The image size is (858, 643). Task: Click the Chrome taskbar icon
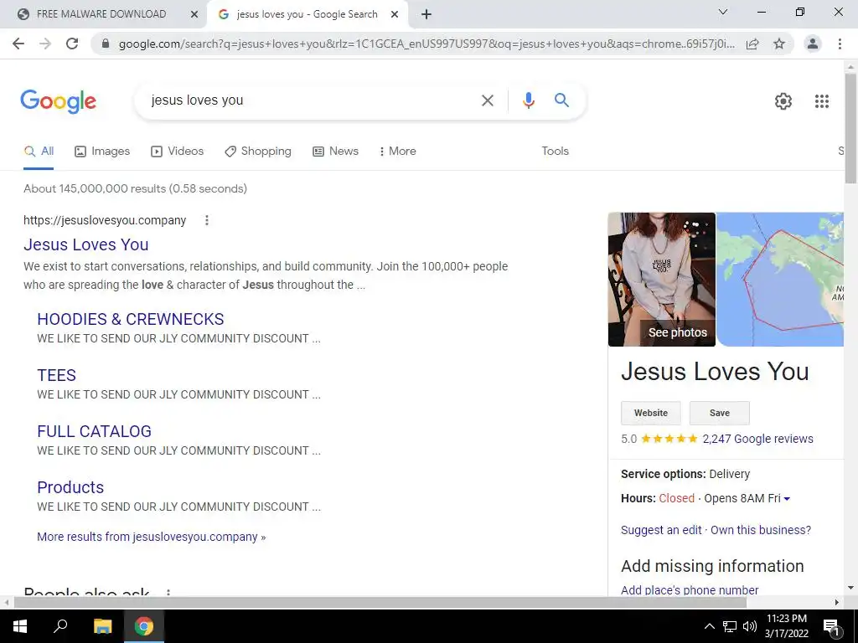[144, 626]
